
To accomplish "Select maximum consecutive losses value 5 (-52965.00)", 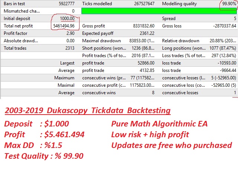I will point(223,78).
